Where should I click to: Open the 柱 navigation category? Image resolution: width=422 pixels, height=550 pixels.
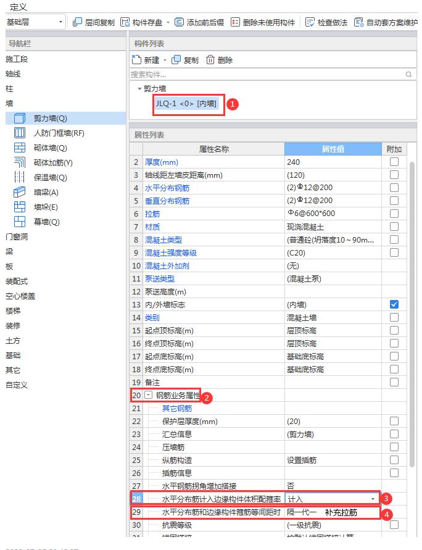coord(9,89)
